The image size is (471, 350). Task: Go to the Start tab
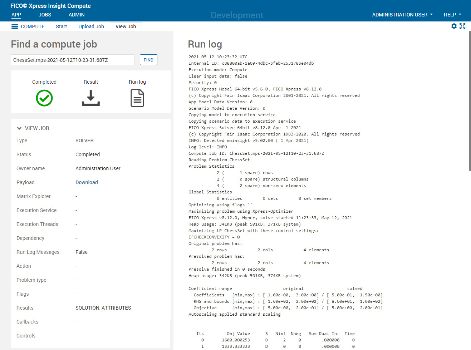point(61,26)
